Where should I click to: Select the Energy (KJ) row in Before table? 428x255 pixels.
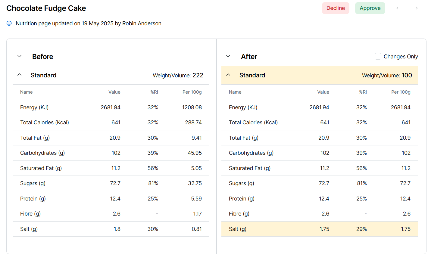(111, 107)
